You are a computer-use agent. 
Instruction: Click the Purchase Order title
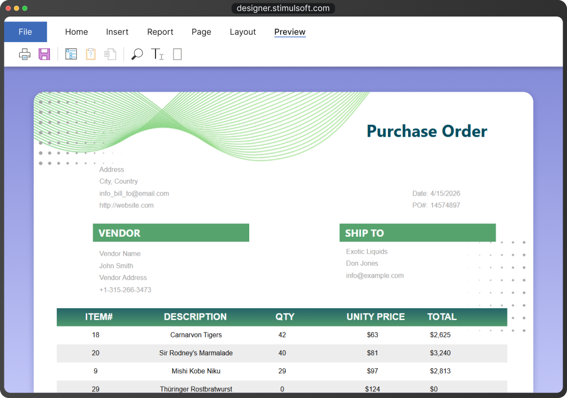pyautogui.click(x=427, y=131)
